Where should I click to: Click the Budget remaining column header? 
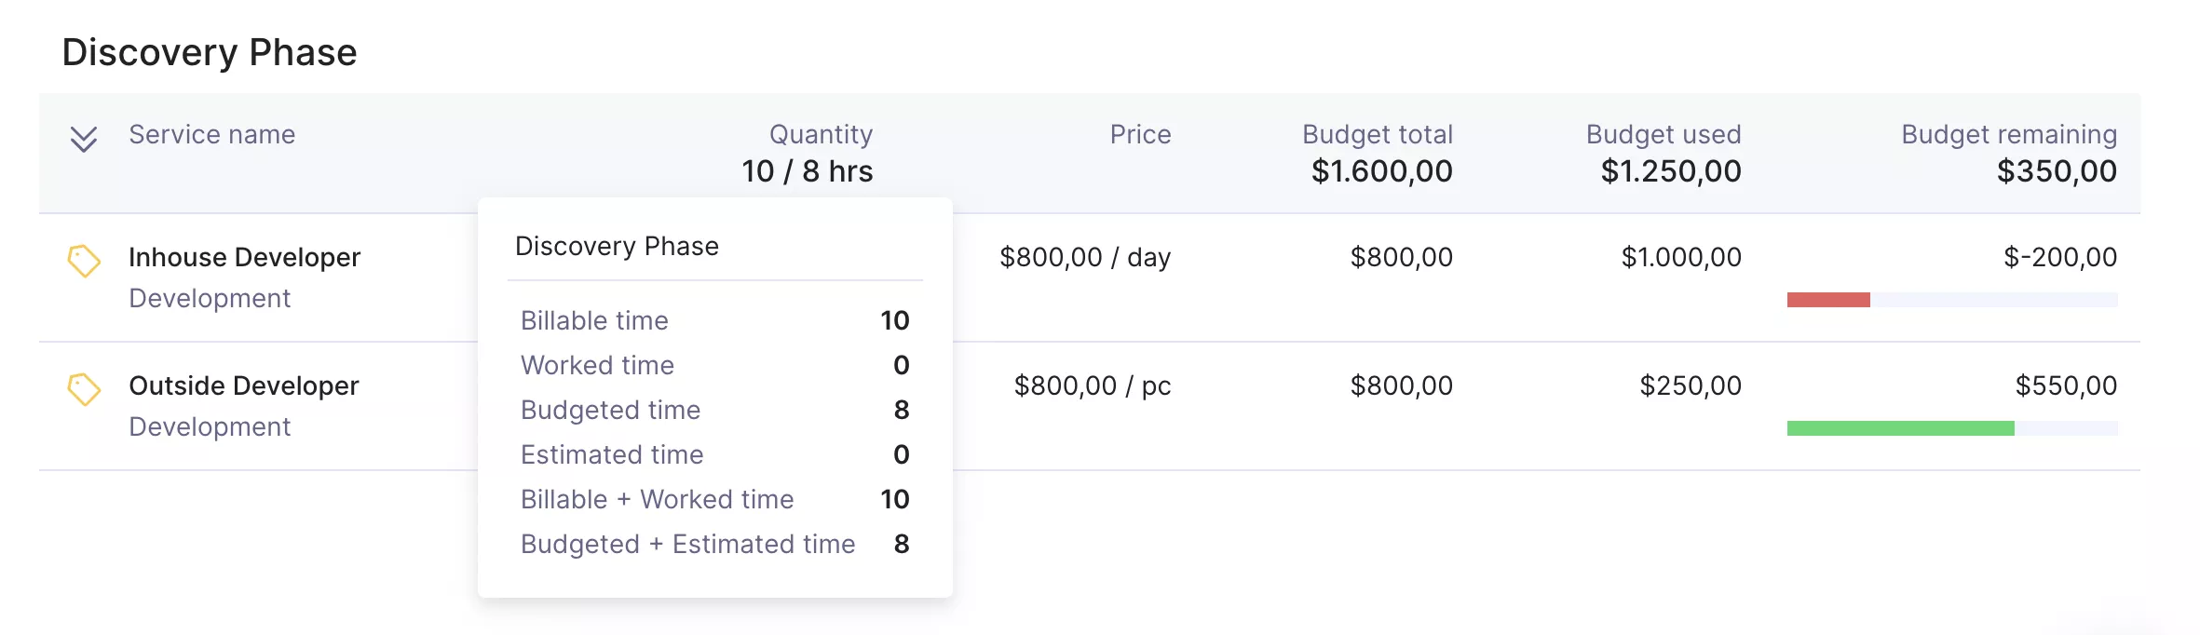tap(2009, 134)
